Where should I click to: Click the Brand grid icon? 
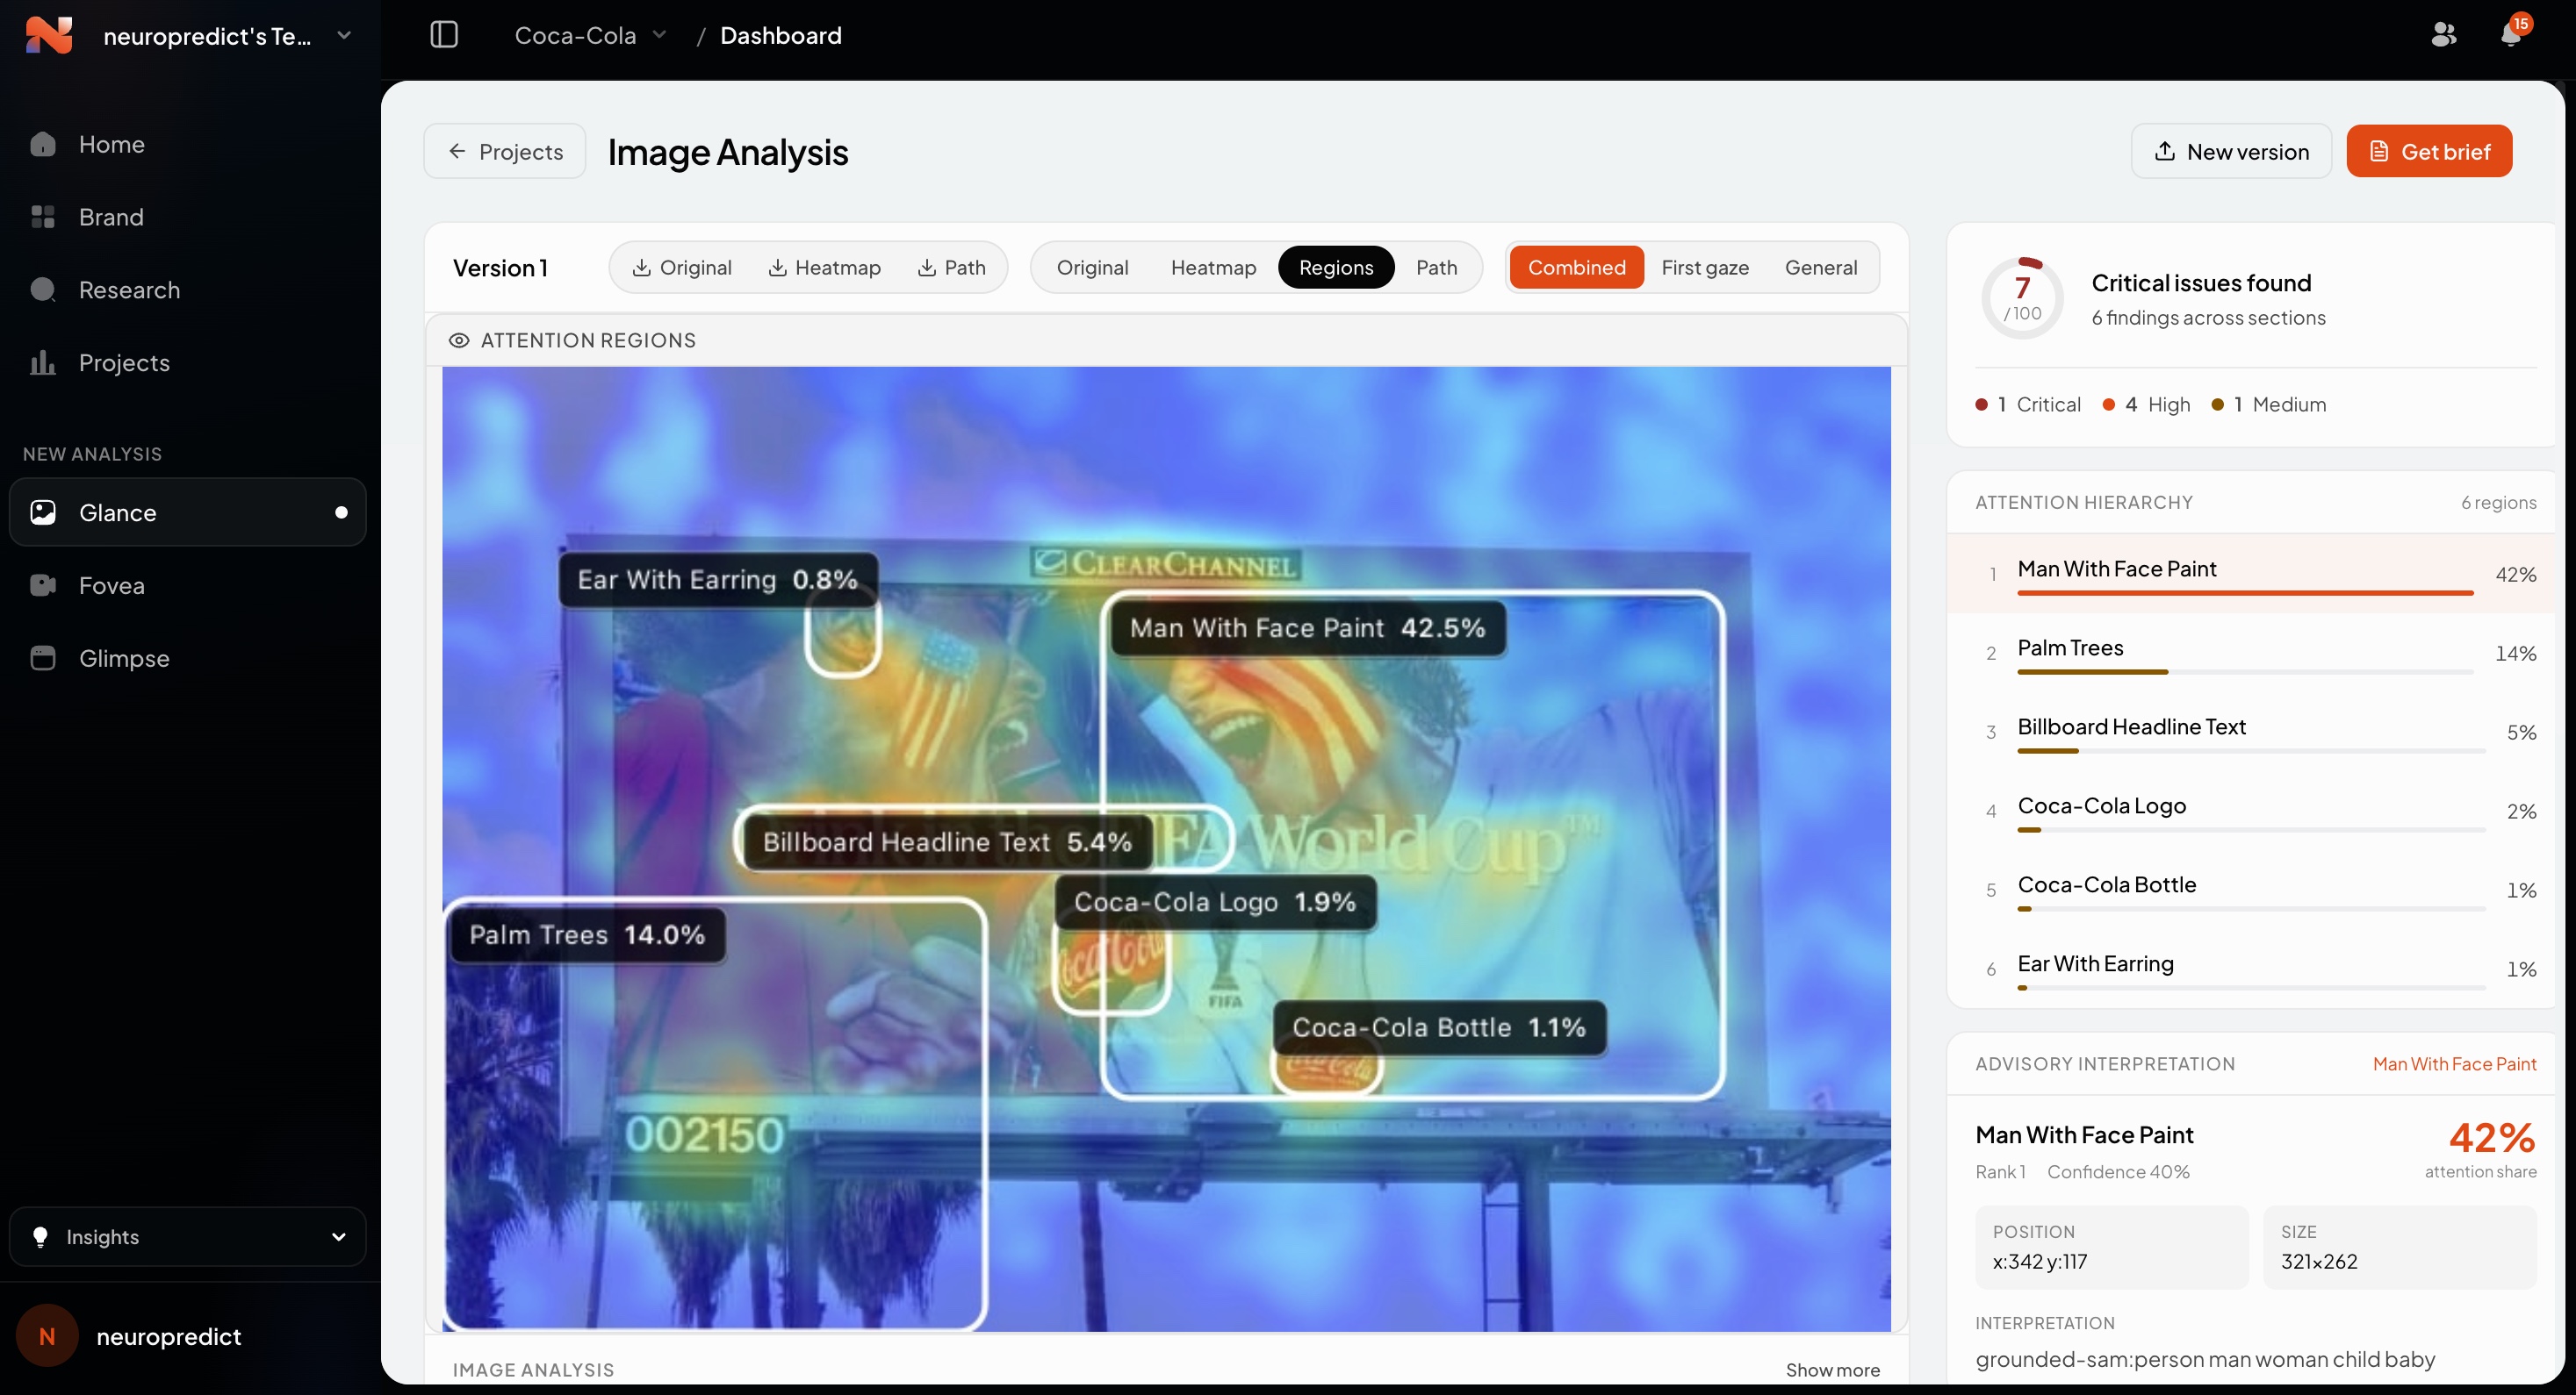[43, 217]
